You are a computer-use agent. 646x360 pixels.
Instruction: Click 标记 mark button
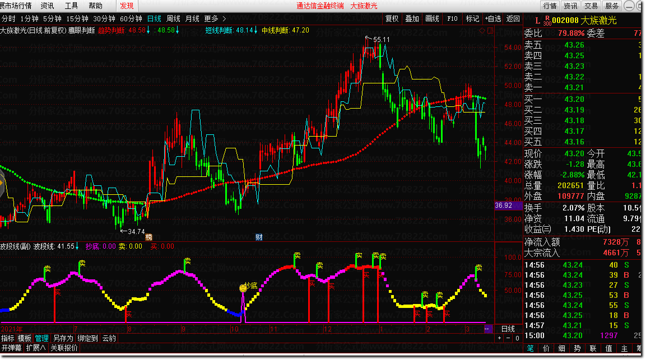(x=472, y=19)
